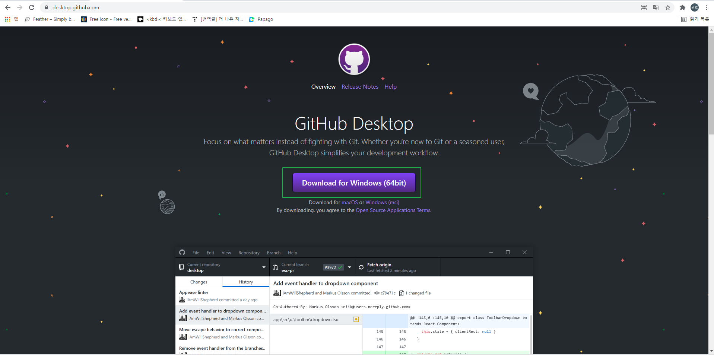Open the <kbd> keyboard bookmark
The height and width of the screenshot is (355, 714).
pyautogui.click(x=162, y=19)
